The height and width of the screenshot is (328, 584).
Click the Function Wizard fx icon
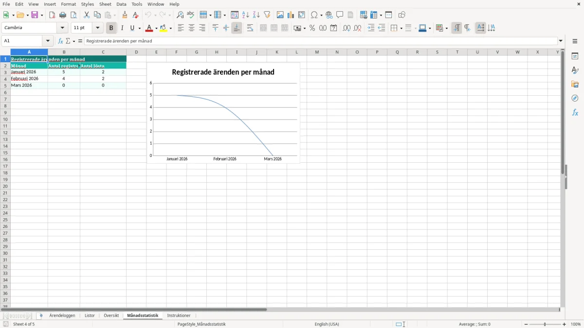pyautogui.click(x=61, y=41)
